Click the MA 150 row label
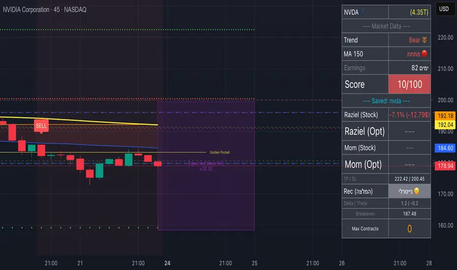This screenshot has width=457, height=270. point(353,54)
